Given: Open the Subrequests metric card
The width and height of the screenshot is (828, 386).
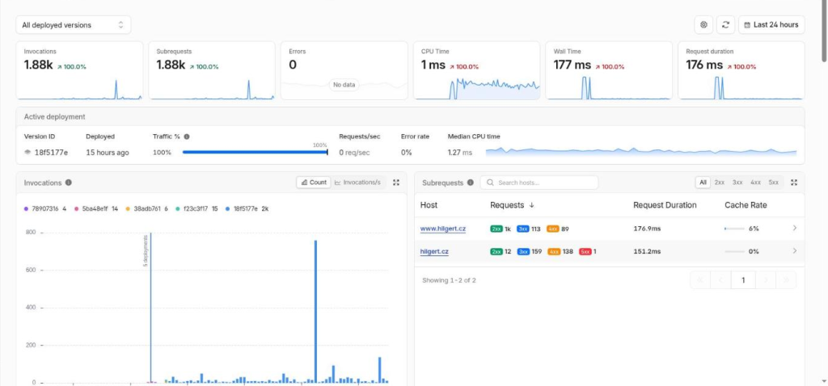Looking at the screenshot, I should [212, 70].
